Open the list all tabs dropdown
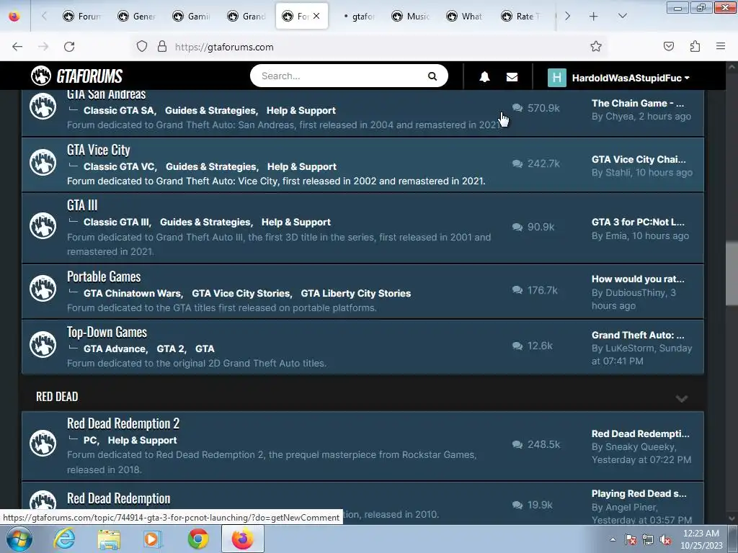The image size is (738, 553). point(622,17)
